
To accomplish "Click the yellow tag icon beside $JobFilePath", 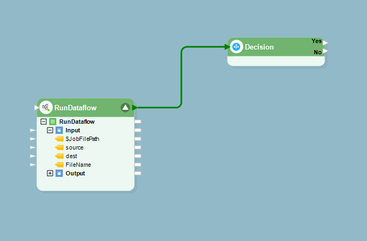I will 59,139.
